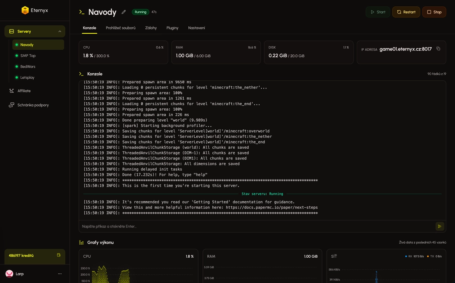This screenshot has height=283, width=455.
Task: Open the Zálohy tab
Action: (x=151, y=28)
